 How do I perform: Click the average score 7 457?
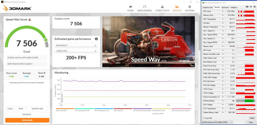point(26,76)
